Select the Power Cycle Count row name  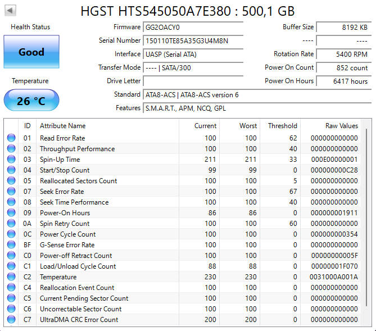[67, 234]
